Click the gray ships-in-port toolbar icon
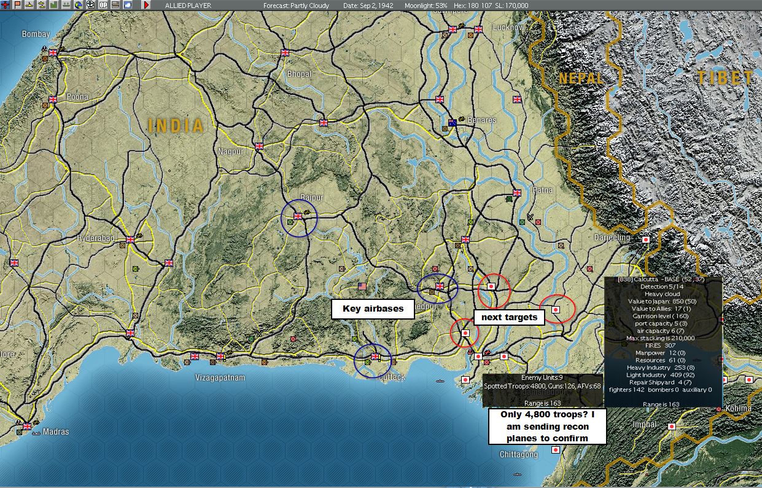Screen dimensions: 762x488 click(x=66, y=5)
